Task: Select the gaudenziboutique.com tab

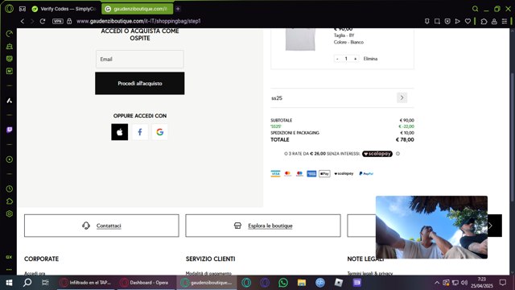Action: click(x=138, y=9)
